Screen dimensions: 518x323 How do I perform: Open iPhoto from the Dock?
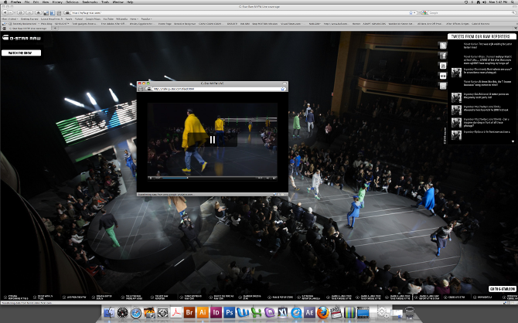(149, 312)
